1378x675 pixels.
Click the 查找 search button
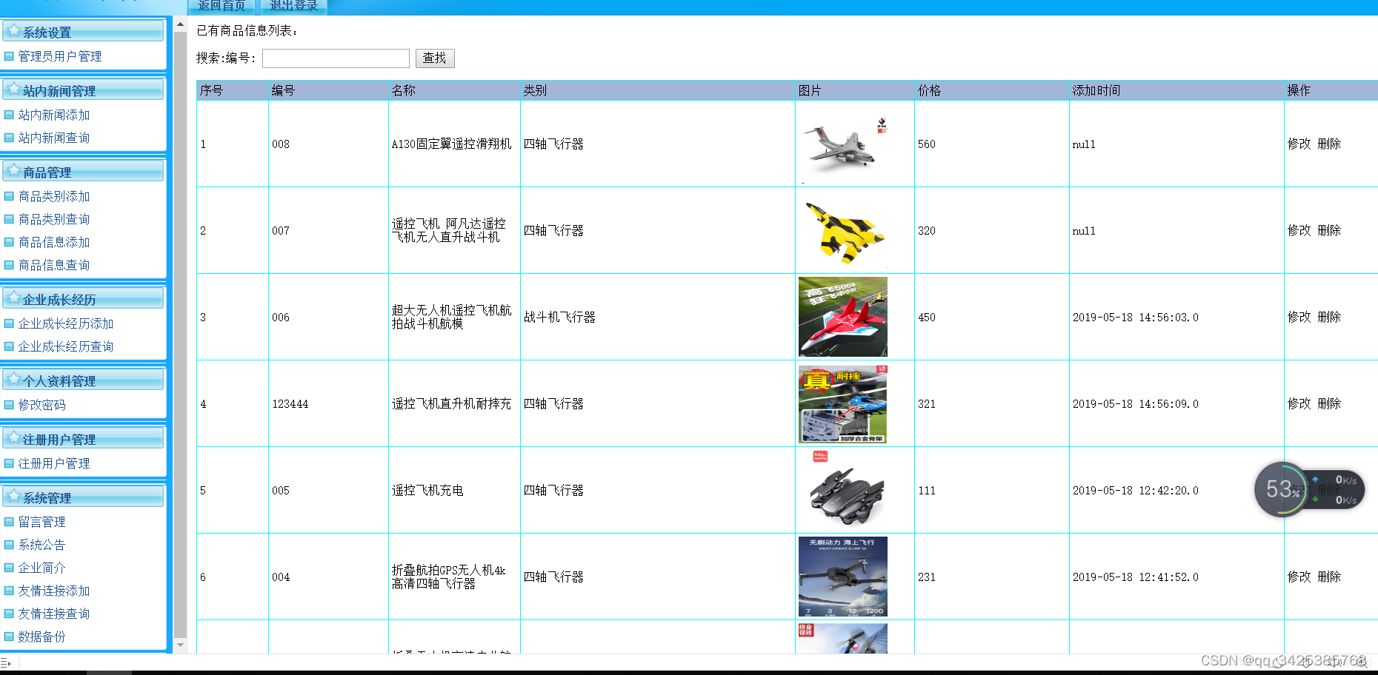point(435,58)
